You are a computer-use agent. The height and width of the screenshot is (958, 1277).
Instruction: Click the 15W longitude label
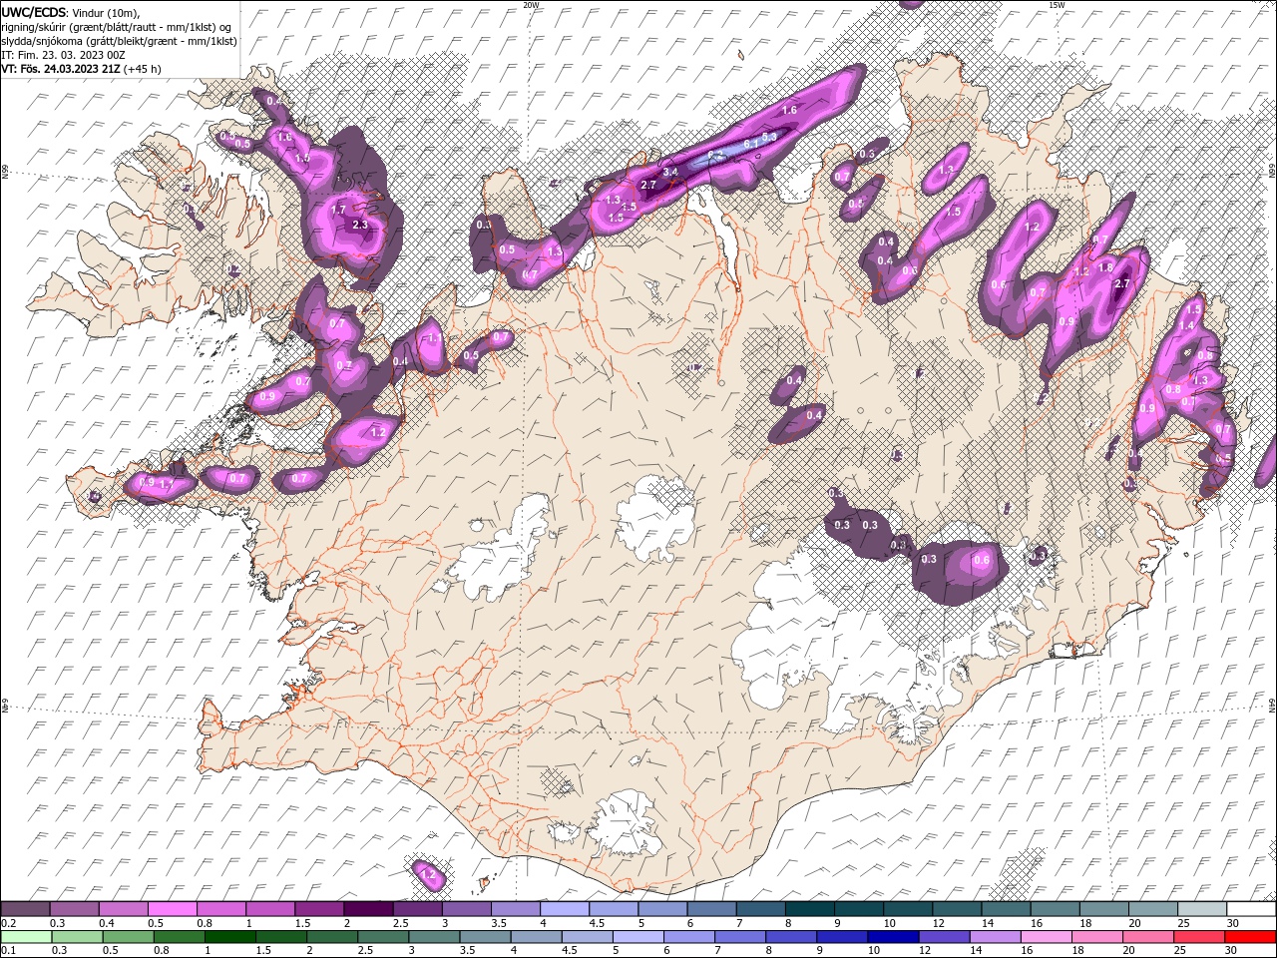click(x=1057, y=5)
